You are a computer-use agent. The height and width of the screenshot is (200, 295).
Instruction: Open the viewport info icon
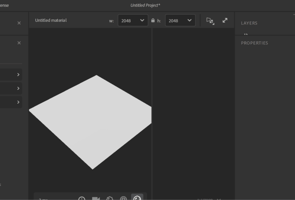tap(82, 198)
